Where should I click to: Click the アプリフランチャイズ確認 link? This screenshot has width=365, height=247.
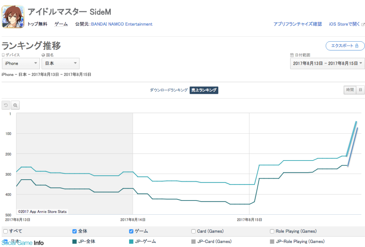[298, 24]
